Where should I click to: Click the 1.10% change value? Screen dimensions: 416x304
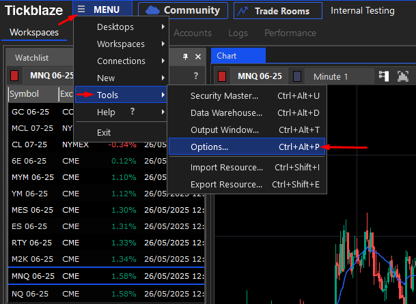coord(124,177)
